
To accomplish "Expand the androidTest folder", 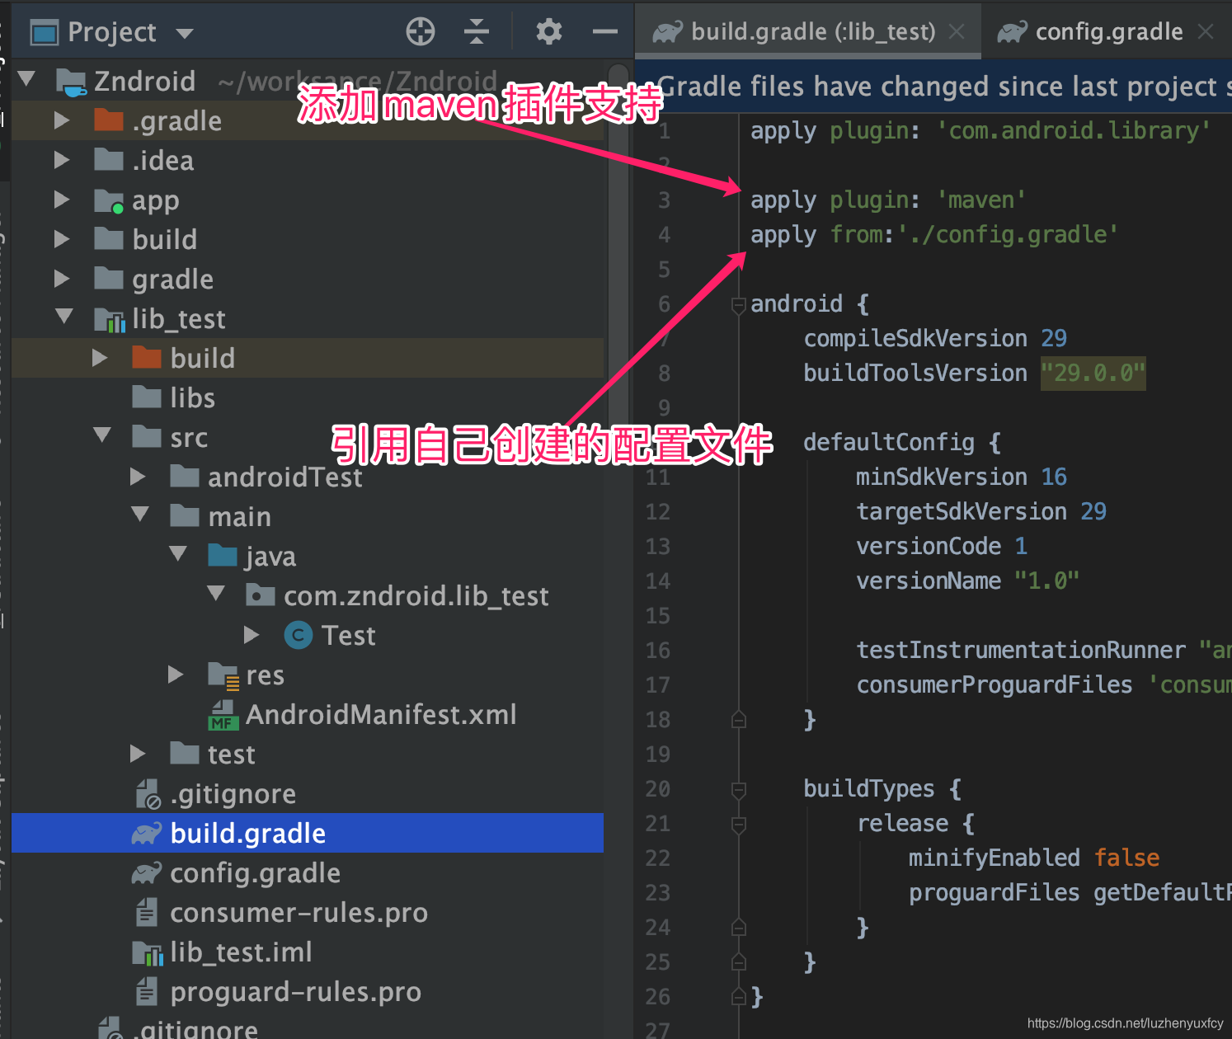I will point(138,477).
